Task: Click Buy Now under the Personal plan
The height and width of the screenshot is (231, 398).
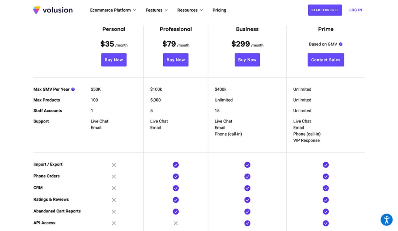Action: (114, 60)
